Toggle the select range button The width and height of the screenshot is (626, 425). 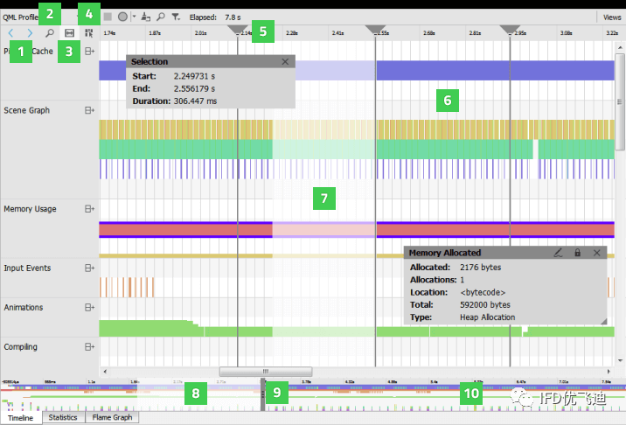(69, 32)
